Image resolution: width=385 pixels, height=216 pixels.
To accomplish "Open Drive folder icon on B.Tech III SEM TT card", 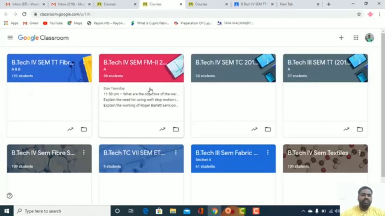I will pyautogui.click(x=360, y=129).
